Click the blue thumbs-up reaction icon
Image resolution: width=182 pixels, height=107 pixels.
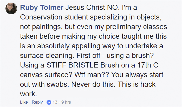pos(49,102)
